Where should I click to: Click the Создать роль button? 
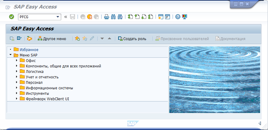click(x=132, y=39)
